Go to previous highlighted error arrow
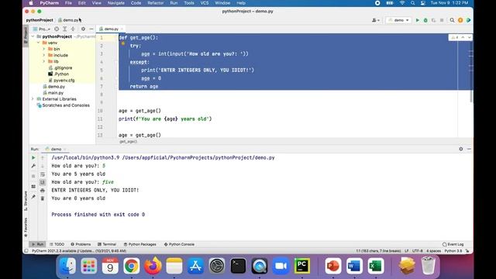The image size is (496, 279). 463,37
